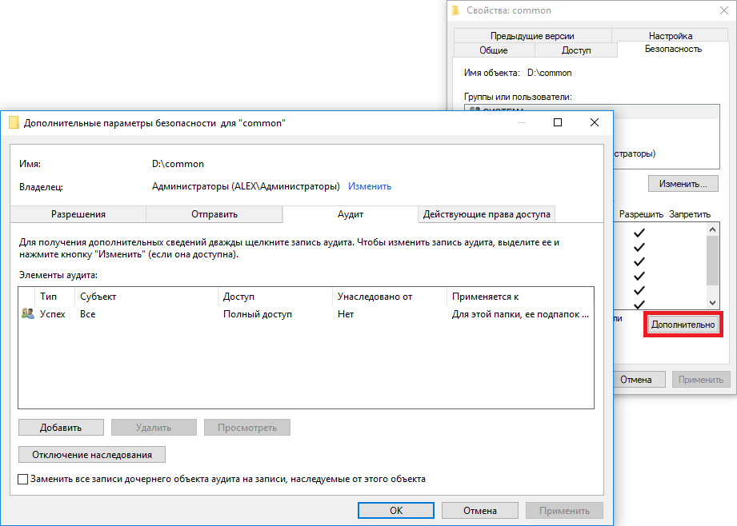Click Изменить... button in properties window
This screenshot has width=737, height=526.
(x=683, y=184)
